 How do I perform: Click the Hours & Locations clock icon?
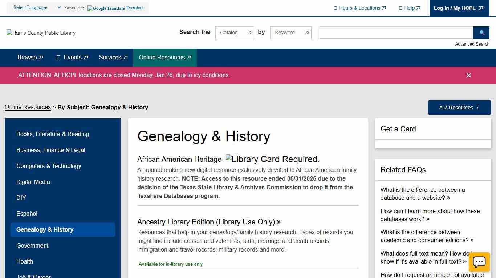(x=336, y=8)
